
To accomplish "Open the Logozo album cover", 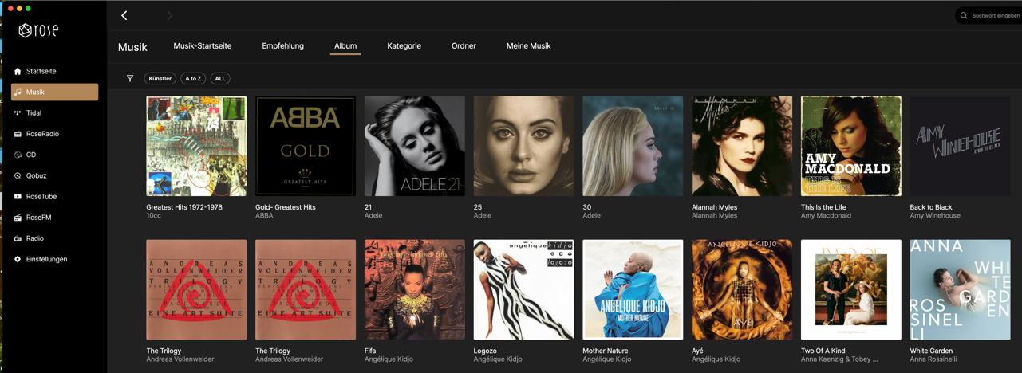I will coord(523,289).
